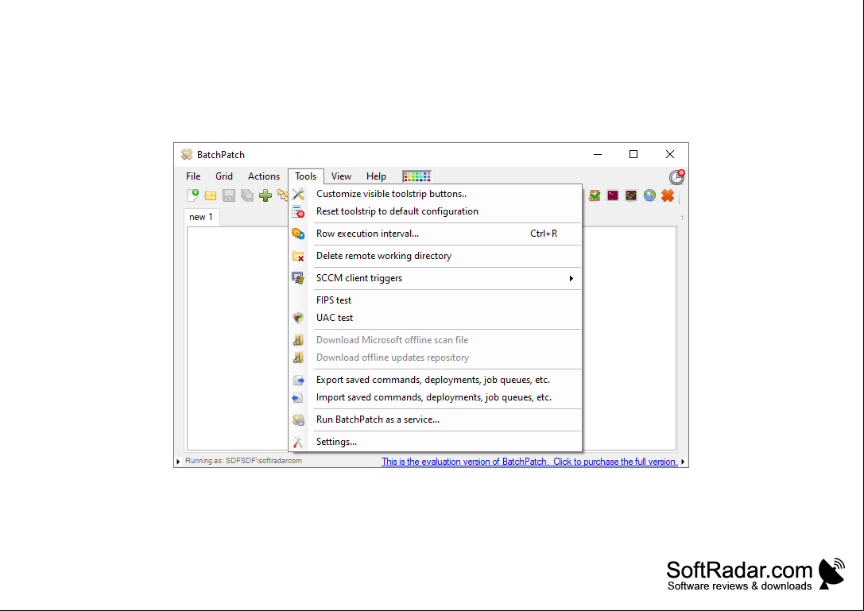Image resolution: width=864 pixels, height=611 pixels.
Task: Choose Delete remote working directory
Action: tap(436, 256)
